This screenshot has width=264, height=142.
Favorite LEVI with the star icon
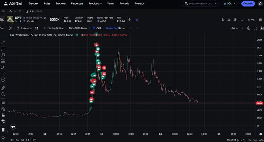click(x=45, y=17)
